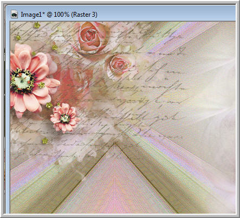Viewport: 240px width, 218px height.
Task: Click the triangle's left golden edge
Action: point(83,178)
